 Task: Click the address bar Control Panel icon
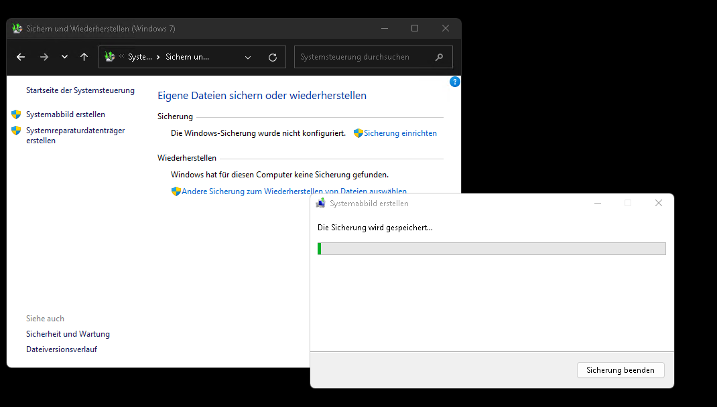tap(110, 57)
